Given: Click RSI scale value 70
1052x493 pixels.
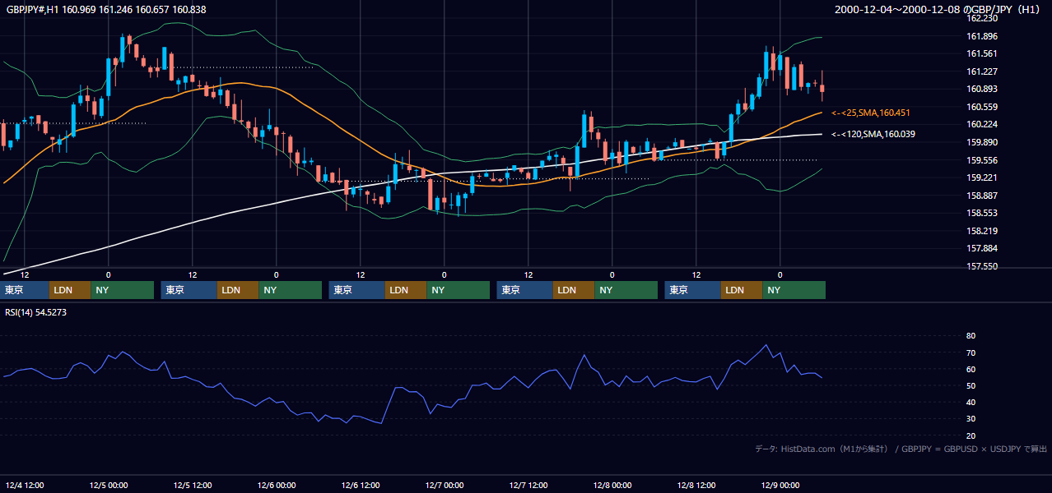Looking at the screenshot, I should pos(971,352).
